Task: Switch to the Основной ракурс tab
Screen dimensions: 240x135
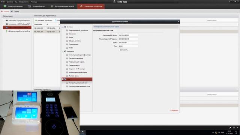Action: click(37, 6)
